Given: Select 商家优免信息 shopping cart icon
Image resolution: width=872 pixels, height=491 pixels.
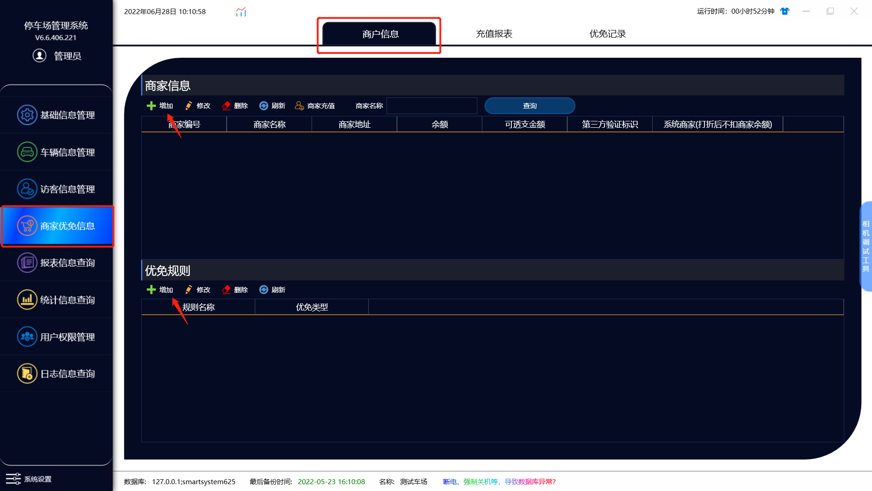Looking at the screenshot, I should pyautogui.click(x=27, y=226).
